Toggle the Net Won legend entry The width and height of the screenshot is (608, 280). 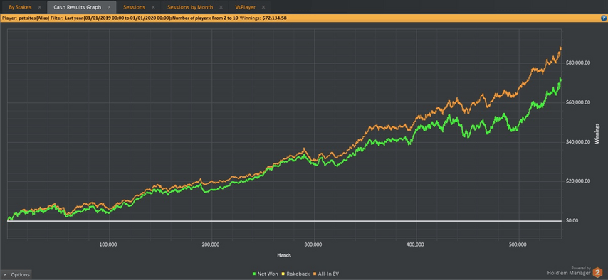(266, 274)
